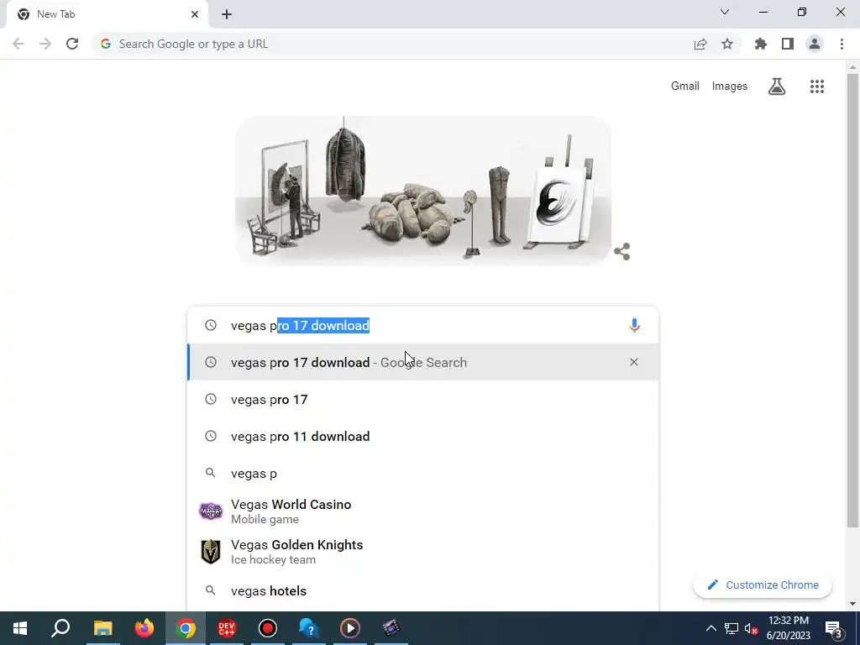Click the page vertical scrollbar
The height and width of the screenshot is (645, 860).
pos(852,301)
